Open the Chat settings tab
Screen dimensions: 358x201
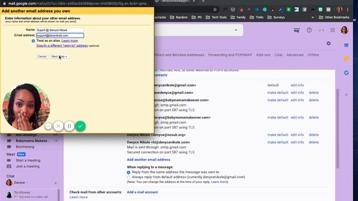(x=279, y=55)
